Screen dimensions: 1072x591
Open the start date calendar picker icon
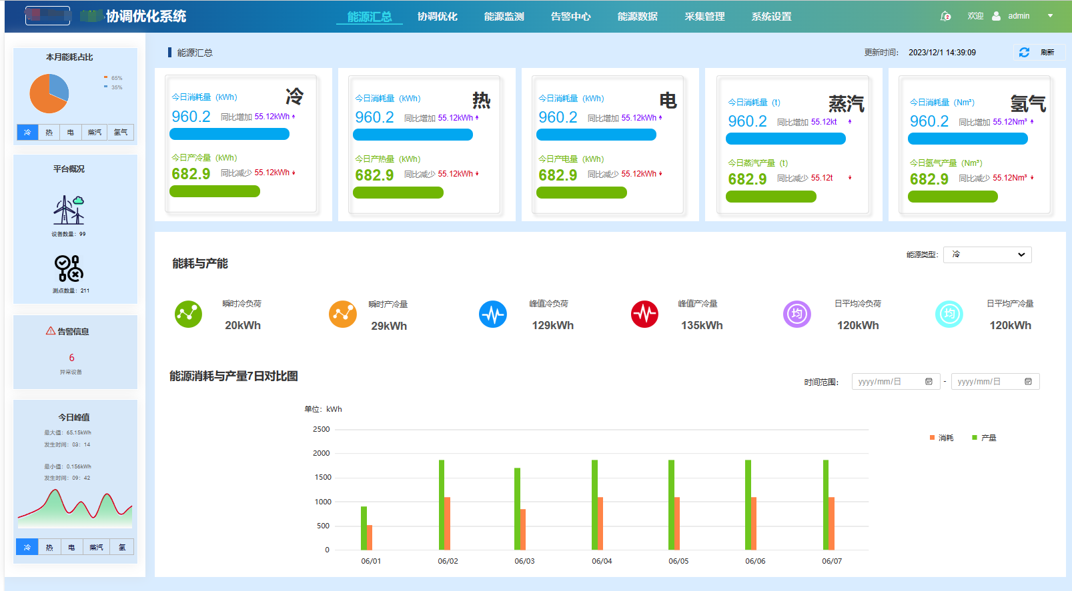[x=929, y=382]
